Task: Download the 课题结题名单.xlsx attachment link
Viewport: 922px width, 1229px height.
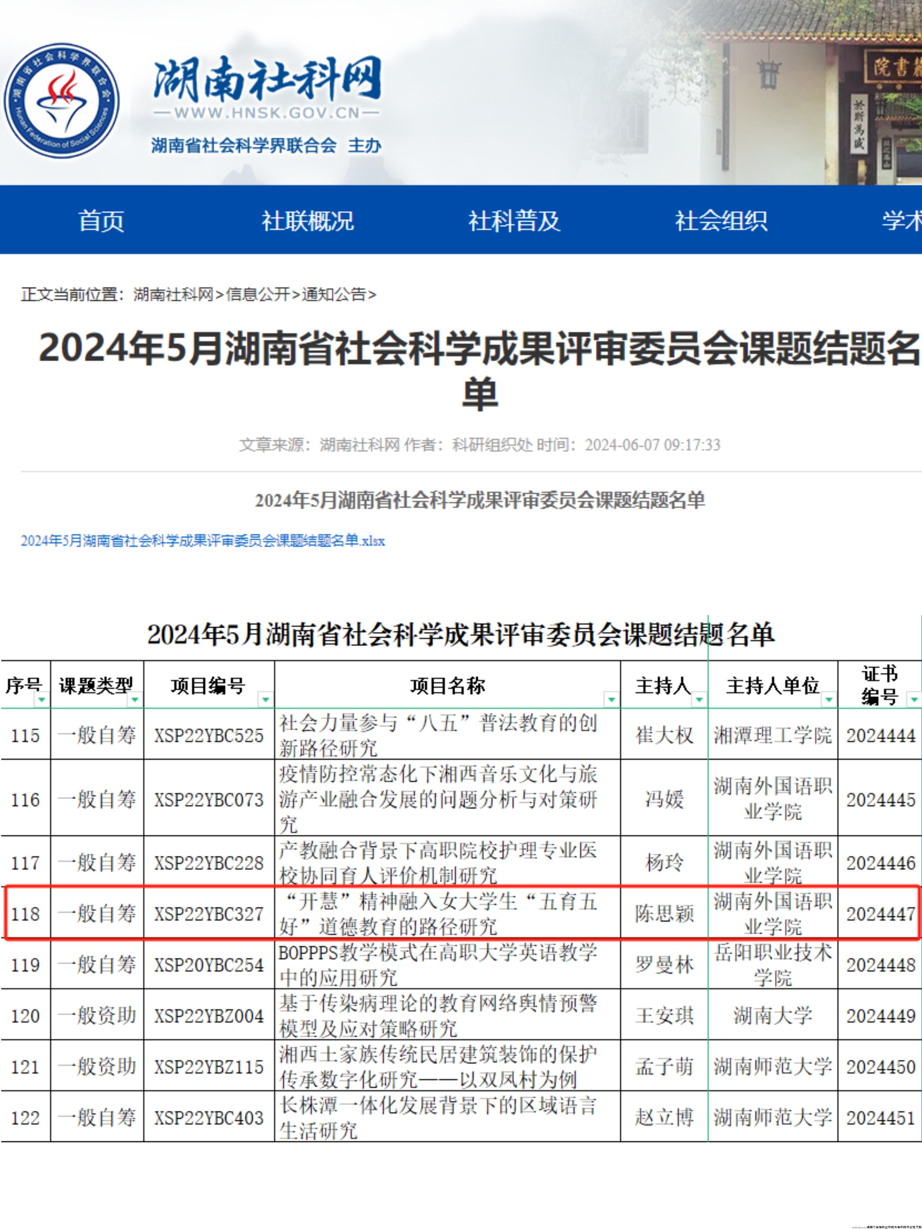Action: [x=202, y=541]
